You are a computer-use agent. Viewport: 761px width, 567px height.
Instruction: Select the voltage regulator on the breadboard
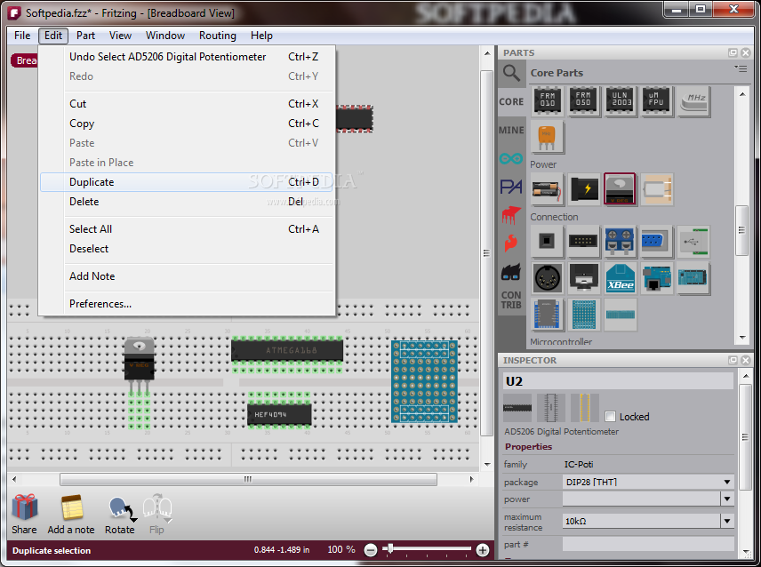[140, 359]
